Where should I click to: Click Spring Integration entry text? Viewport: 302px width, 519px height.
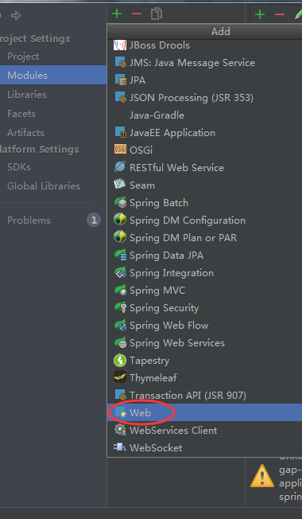pyautogui.click(x=172, y=273)
